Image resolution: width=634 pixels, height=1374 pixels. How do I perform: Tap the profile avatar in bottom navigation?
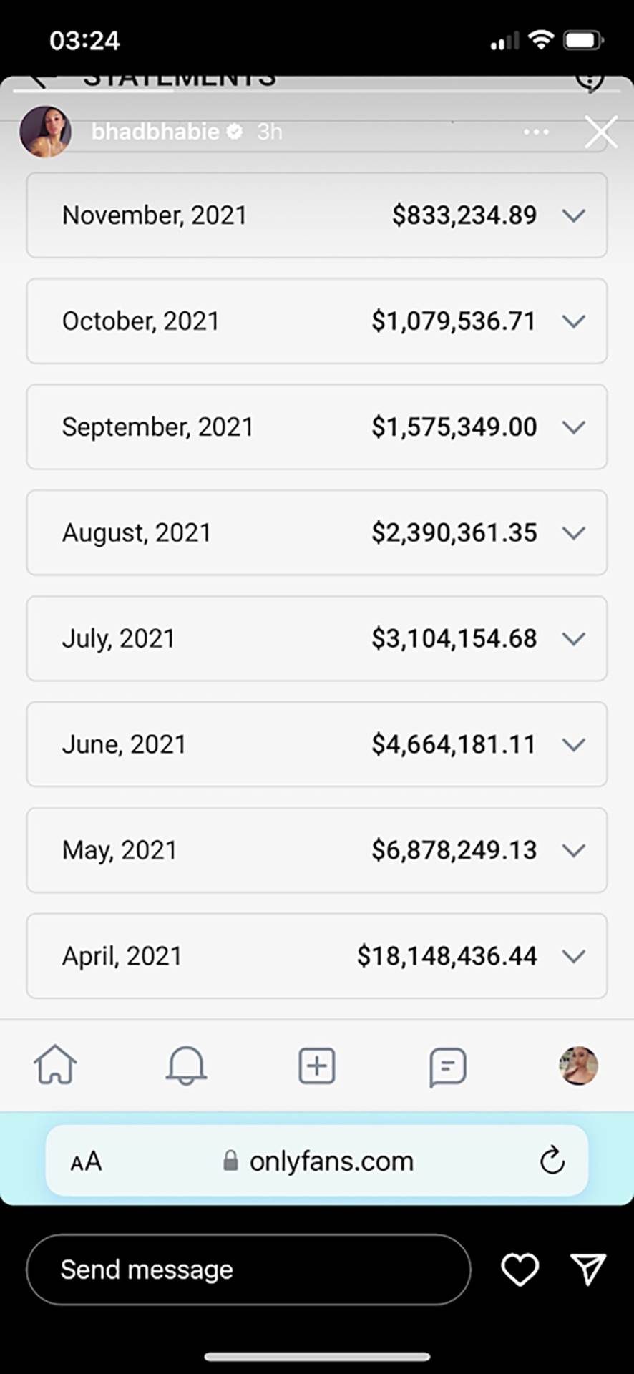click(578, 1066)
